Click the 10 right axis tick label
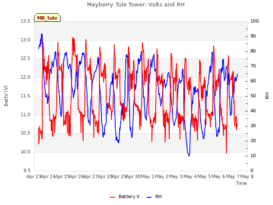Screen dimensions: 273x205 click(x=253, y=156)
